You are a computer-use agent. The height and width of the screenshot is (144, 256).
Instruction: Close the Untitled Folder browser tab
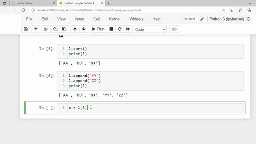[54, 3]
